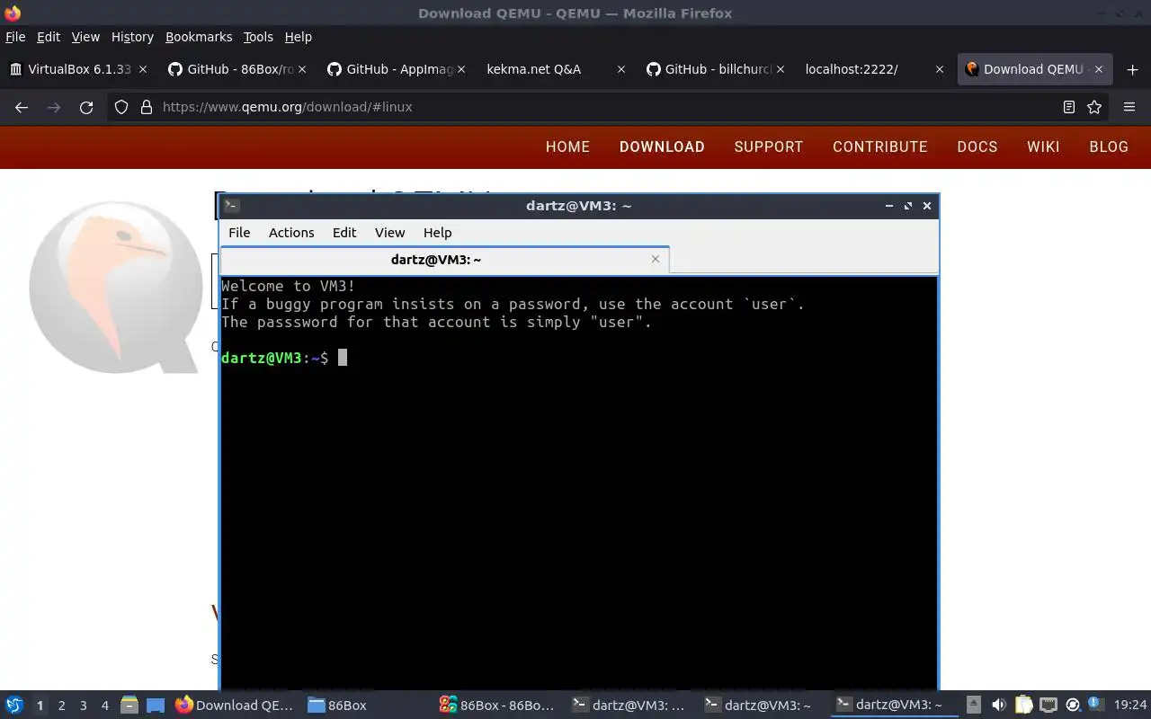Activate the 86Box emulator taskbar entry

497,706
